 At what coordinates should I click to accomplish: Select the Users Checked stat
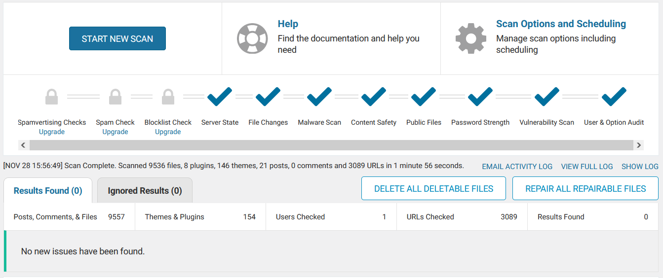[x=331, y=217]
